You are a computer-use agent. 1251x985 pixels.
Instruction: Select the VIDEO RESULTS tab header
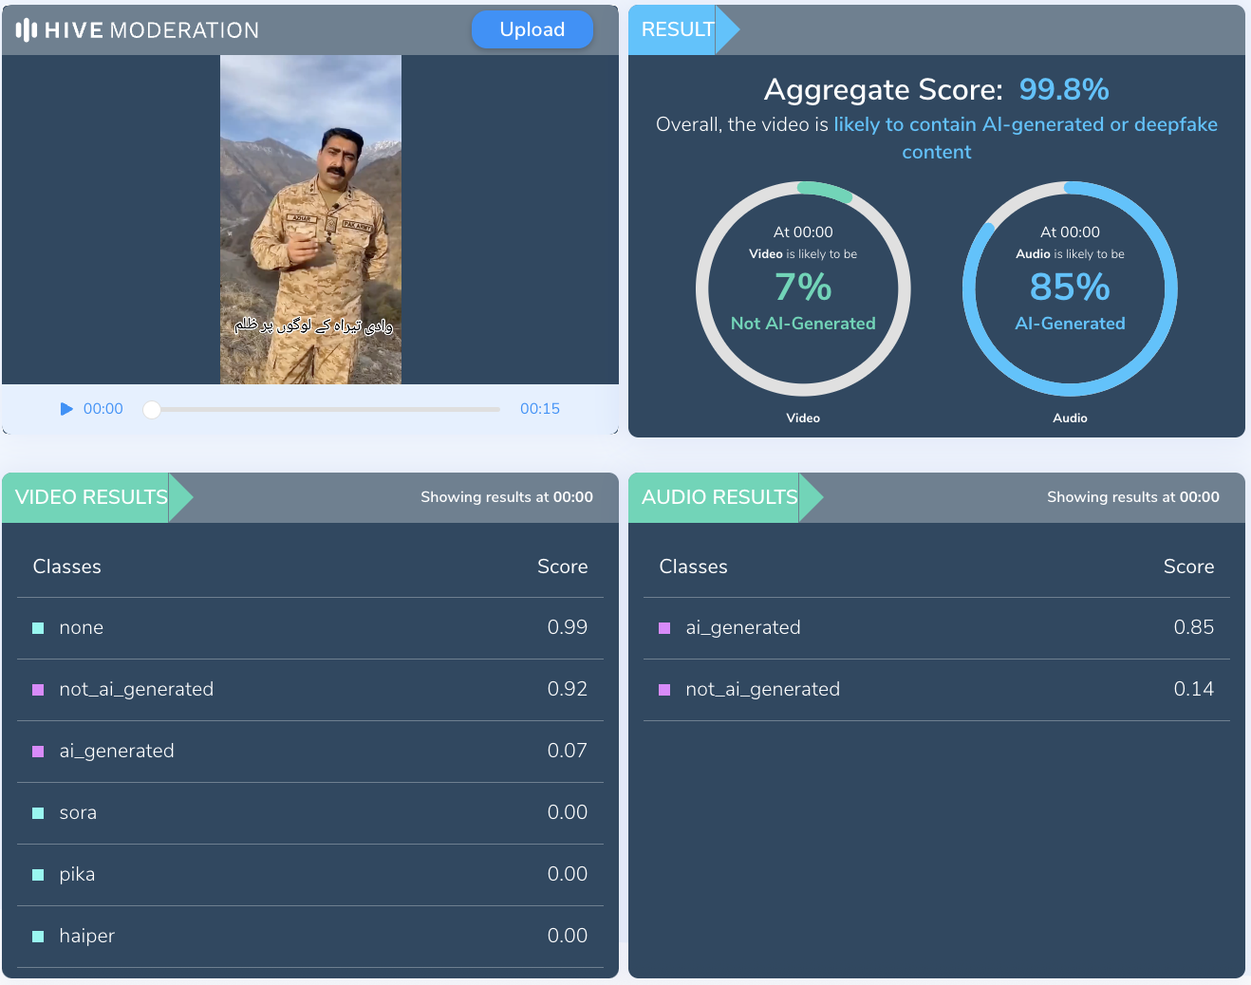(x=91, y=497)
